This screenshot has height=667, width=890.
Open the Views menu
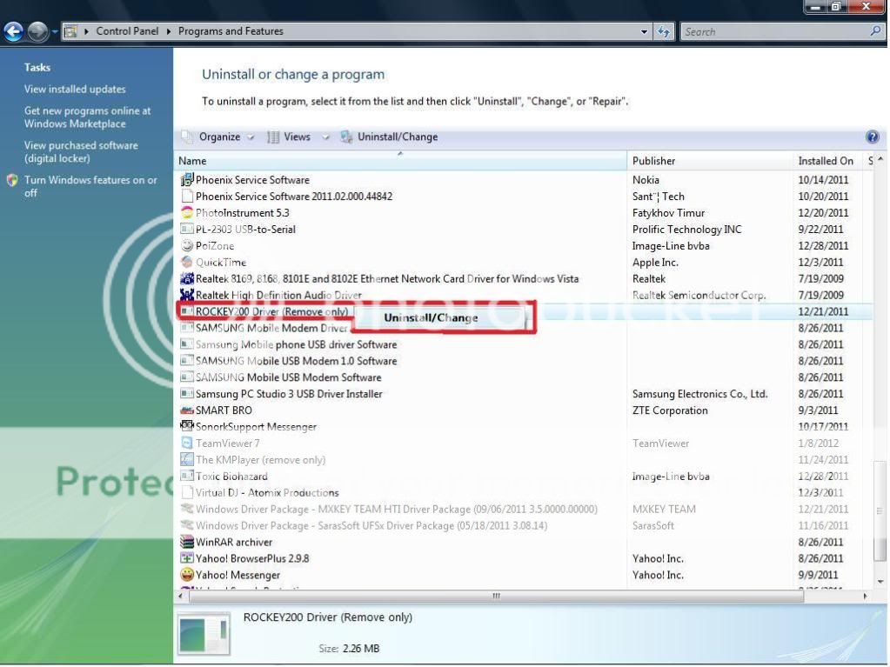290,137
